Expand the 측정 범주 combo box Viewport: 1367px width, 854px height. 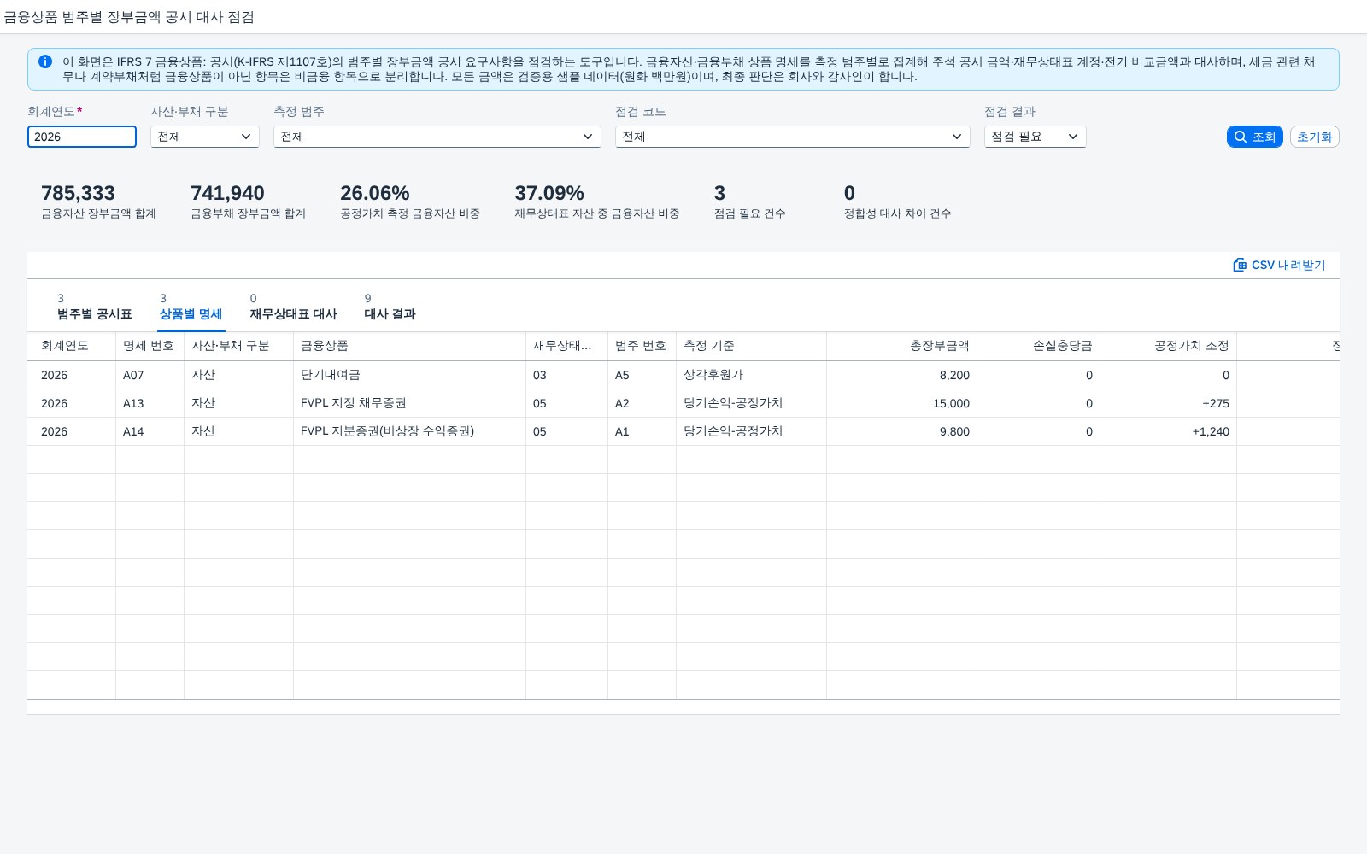pos(437,137)
